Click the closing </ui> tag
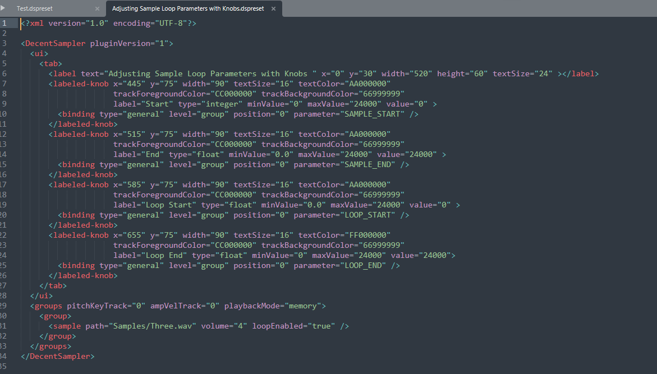 coord(42,295)
